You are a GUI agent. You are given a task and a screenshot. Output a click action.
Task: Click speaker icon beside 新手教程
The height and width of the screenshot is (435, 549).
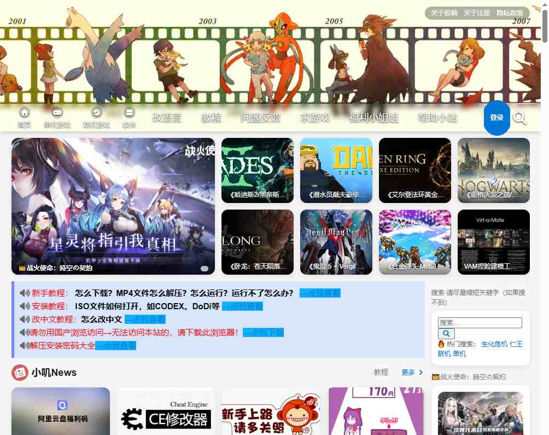pyautogui.click(x=25, y=293)
